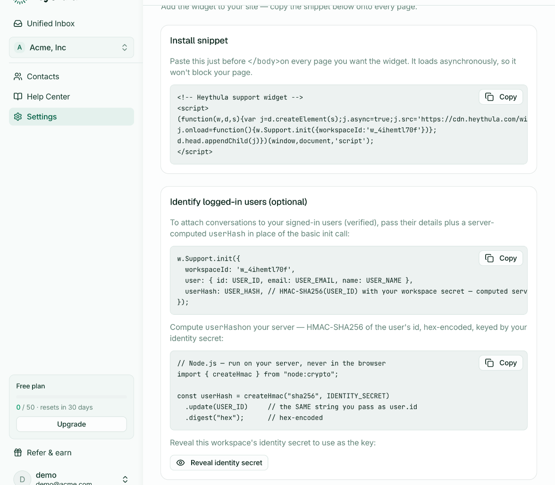
Task: Open the Unified Inbox page
Action: pyautogui.click(x=72, y=24)
